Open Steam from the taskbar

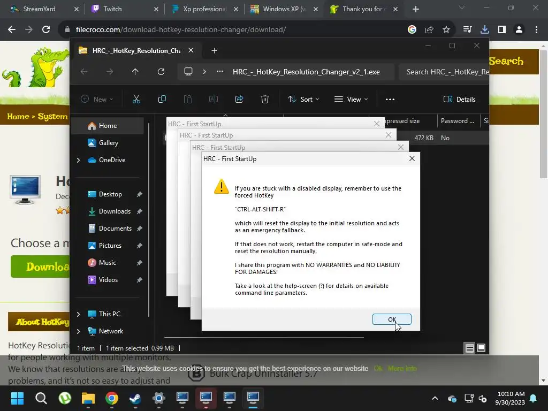[135, 398]
